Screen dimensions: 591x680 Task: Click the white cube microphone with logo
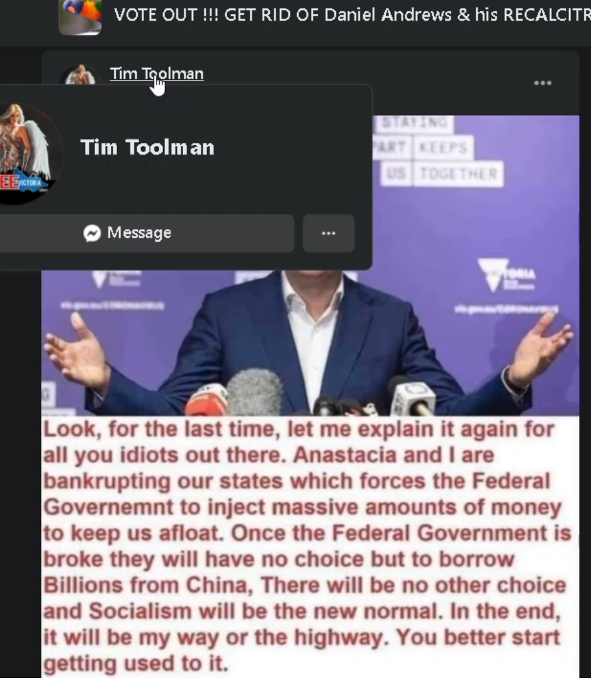[x=412, y=398]
